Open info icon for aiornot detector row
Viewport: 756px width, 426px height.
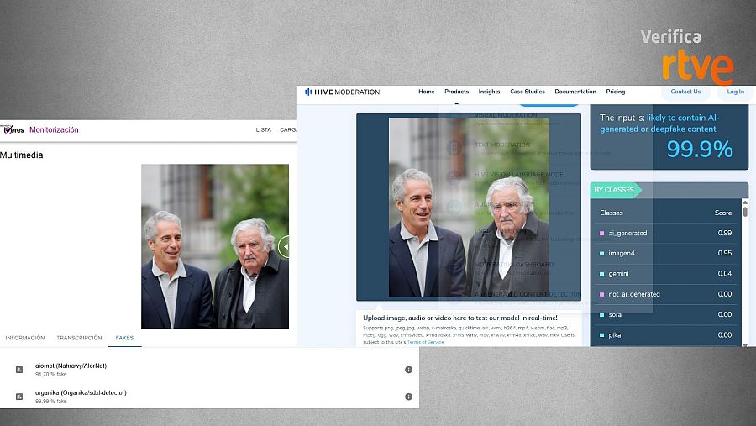click(408, 370)
